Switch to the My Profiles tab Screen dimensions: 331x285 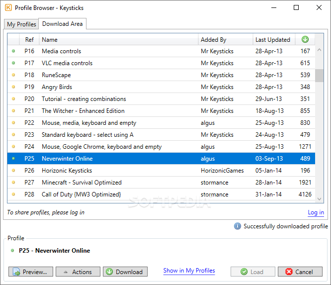coord(21,24)
